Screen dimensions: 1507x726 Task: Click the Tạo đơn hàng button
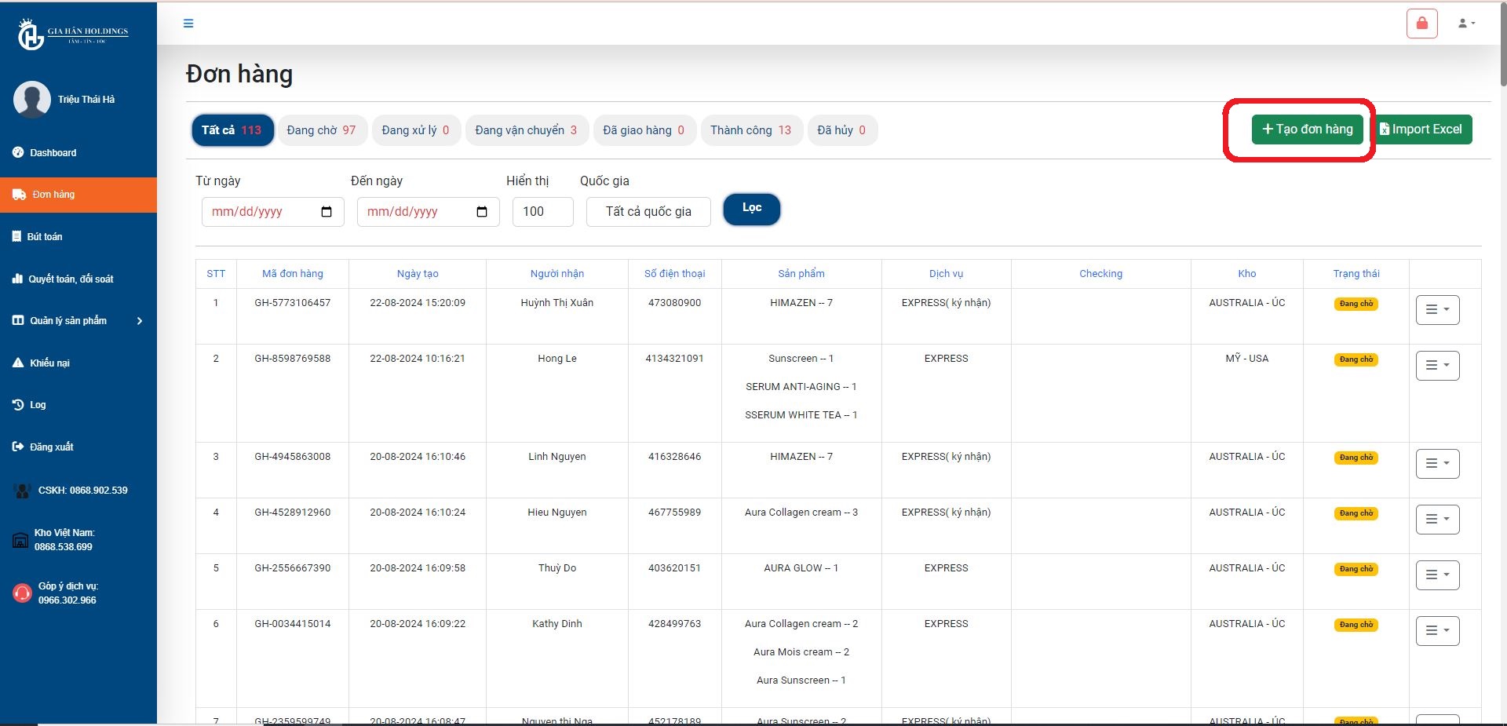pyautogui.click(x=1308, y=130)
